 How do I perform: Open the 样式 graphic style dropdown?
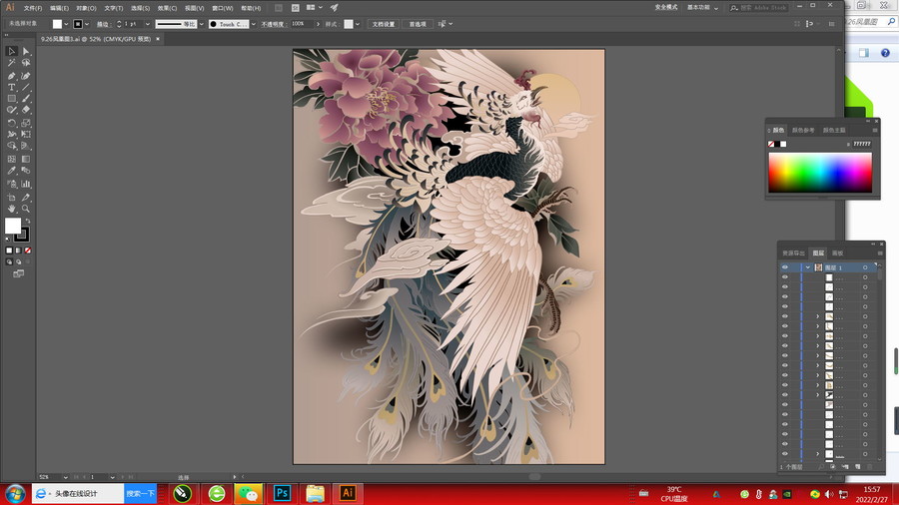(x=358, y=24)
